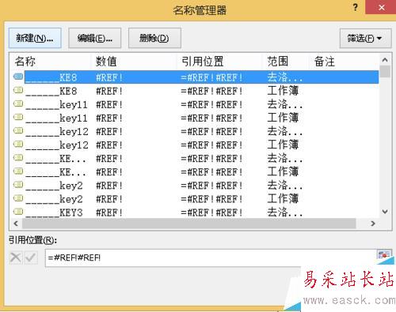Click the 备注 column header
Screen dimensions: 396x312
(x=325, y=62)
